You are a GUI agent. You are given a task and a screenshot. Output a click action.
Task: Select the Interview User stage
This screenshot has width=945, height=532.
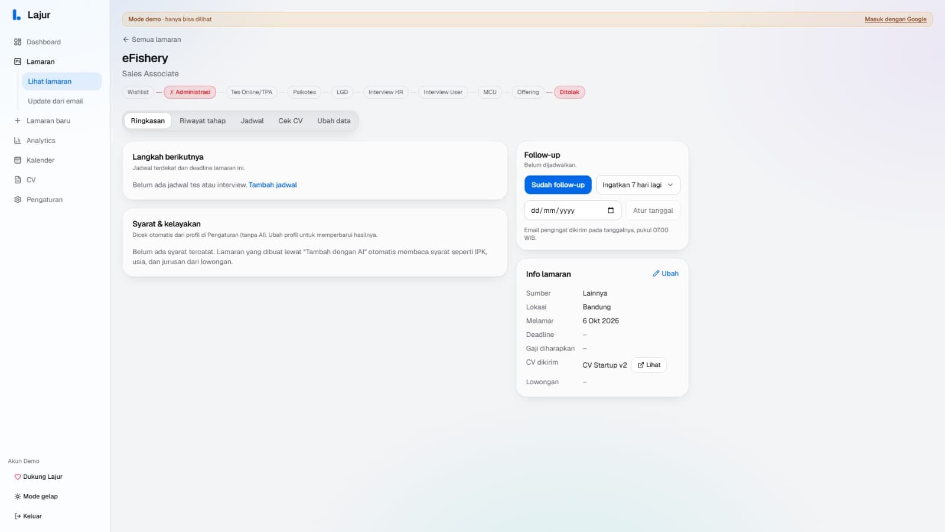click(443, 92)
